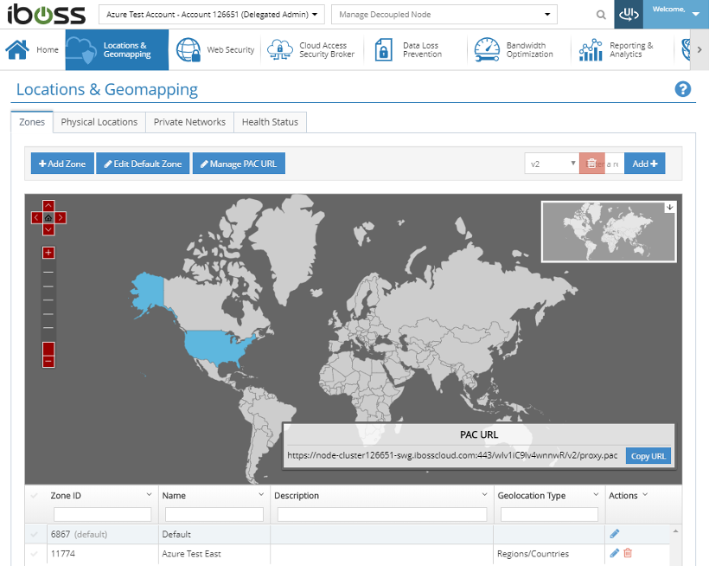Open Actions column menu
Viewport: 709px width, 566px height.
(x=645, y=494)
